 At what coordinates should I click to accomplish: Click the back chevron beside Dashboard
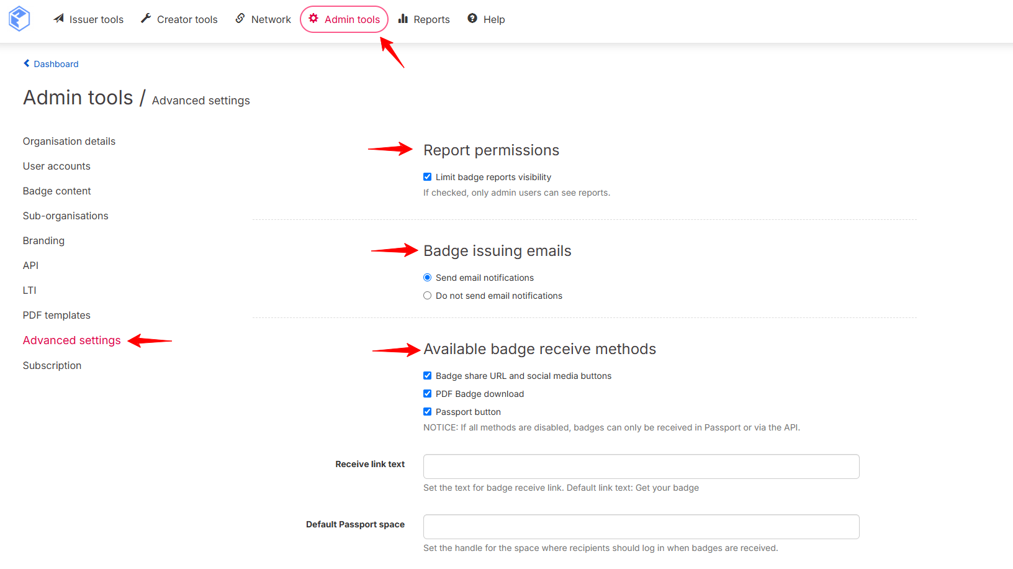click(x=27, y=63)
